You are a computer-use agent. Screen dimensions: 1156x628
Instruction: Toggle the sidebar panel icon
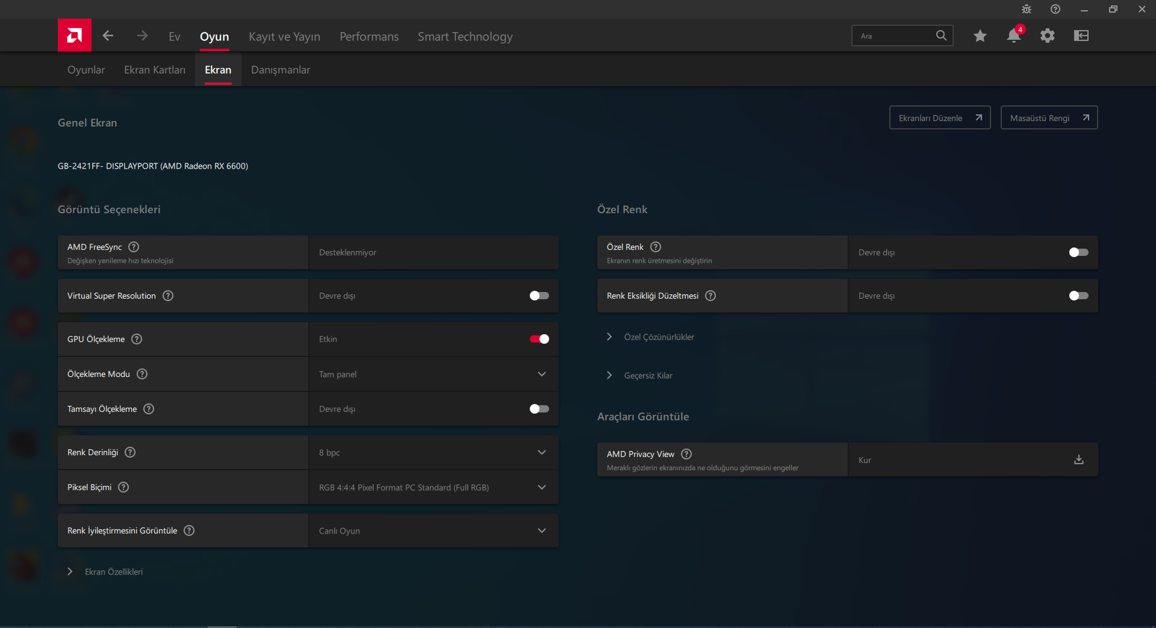click(x=1081, y=36)
